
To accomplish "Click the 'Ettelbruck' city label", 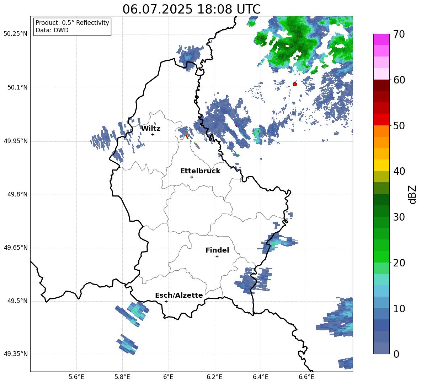I will [x=200, y=171].
